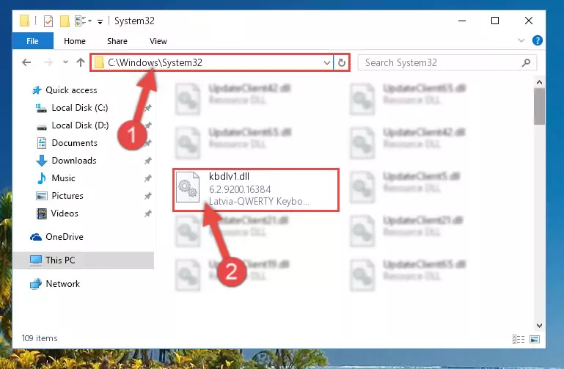This screenshot has width=564, height=369.
Task: Click the Search System32 field
Action: [447, 62]
